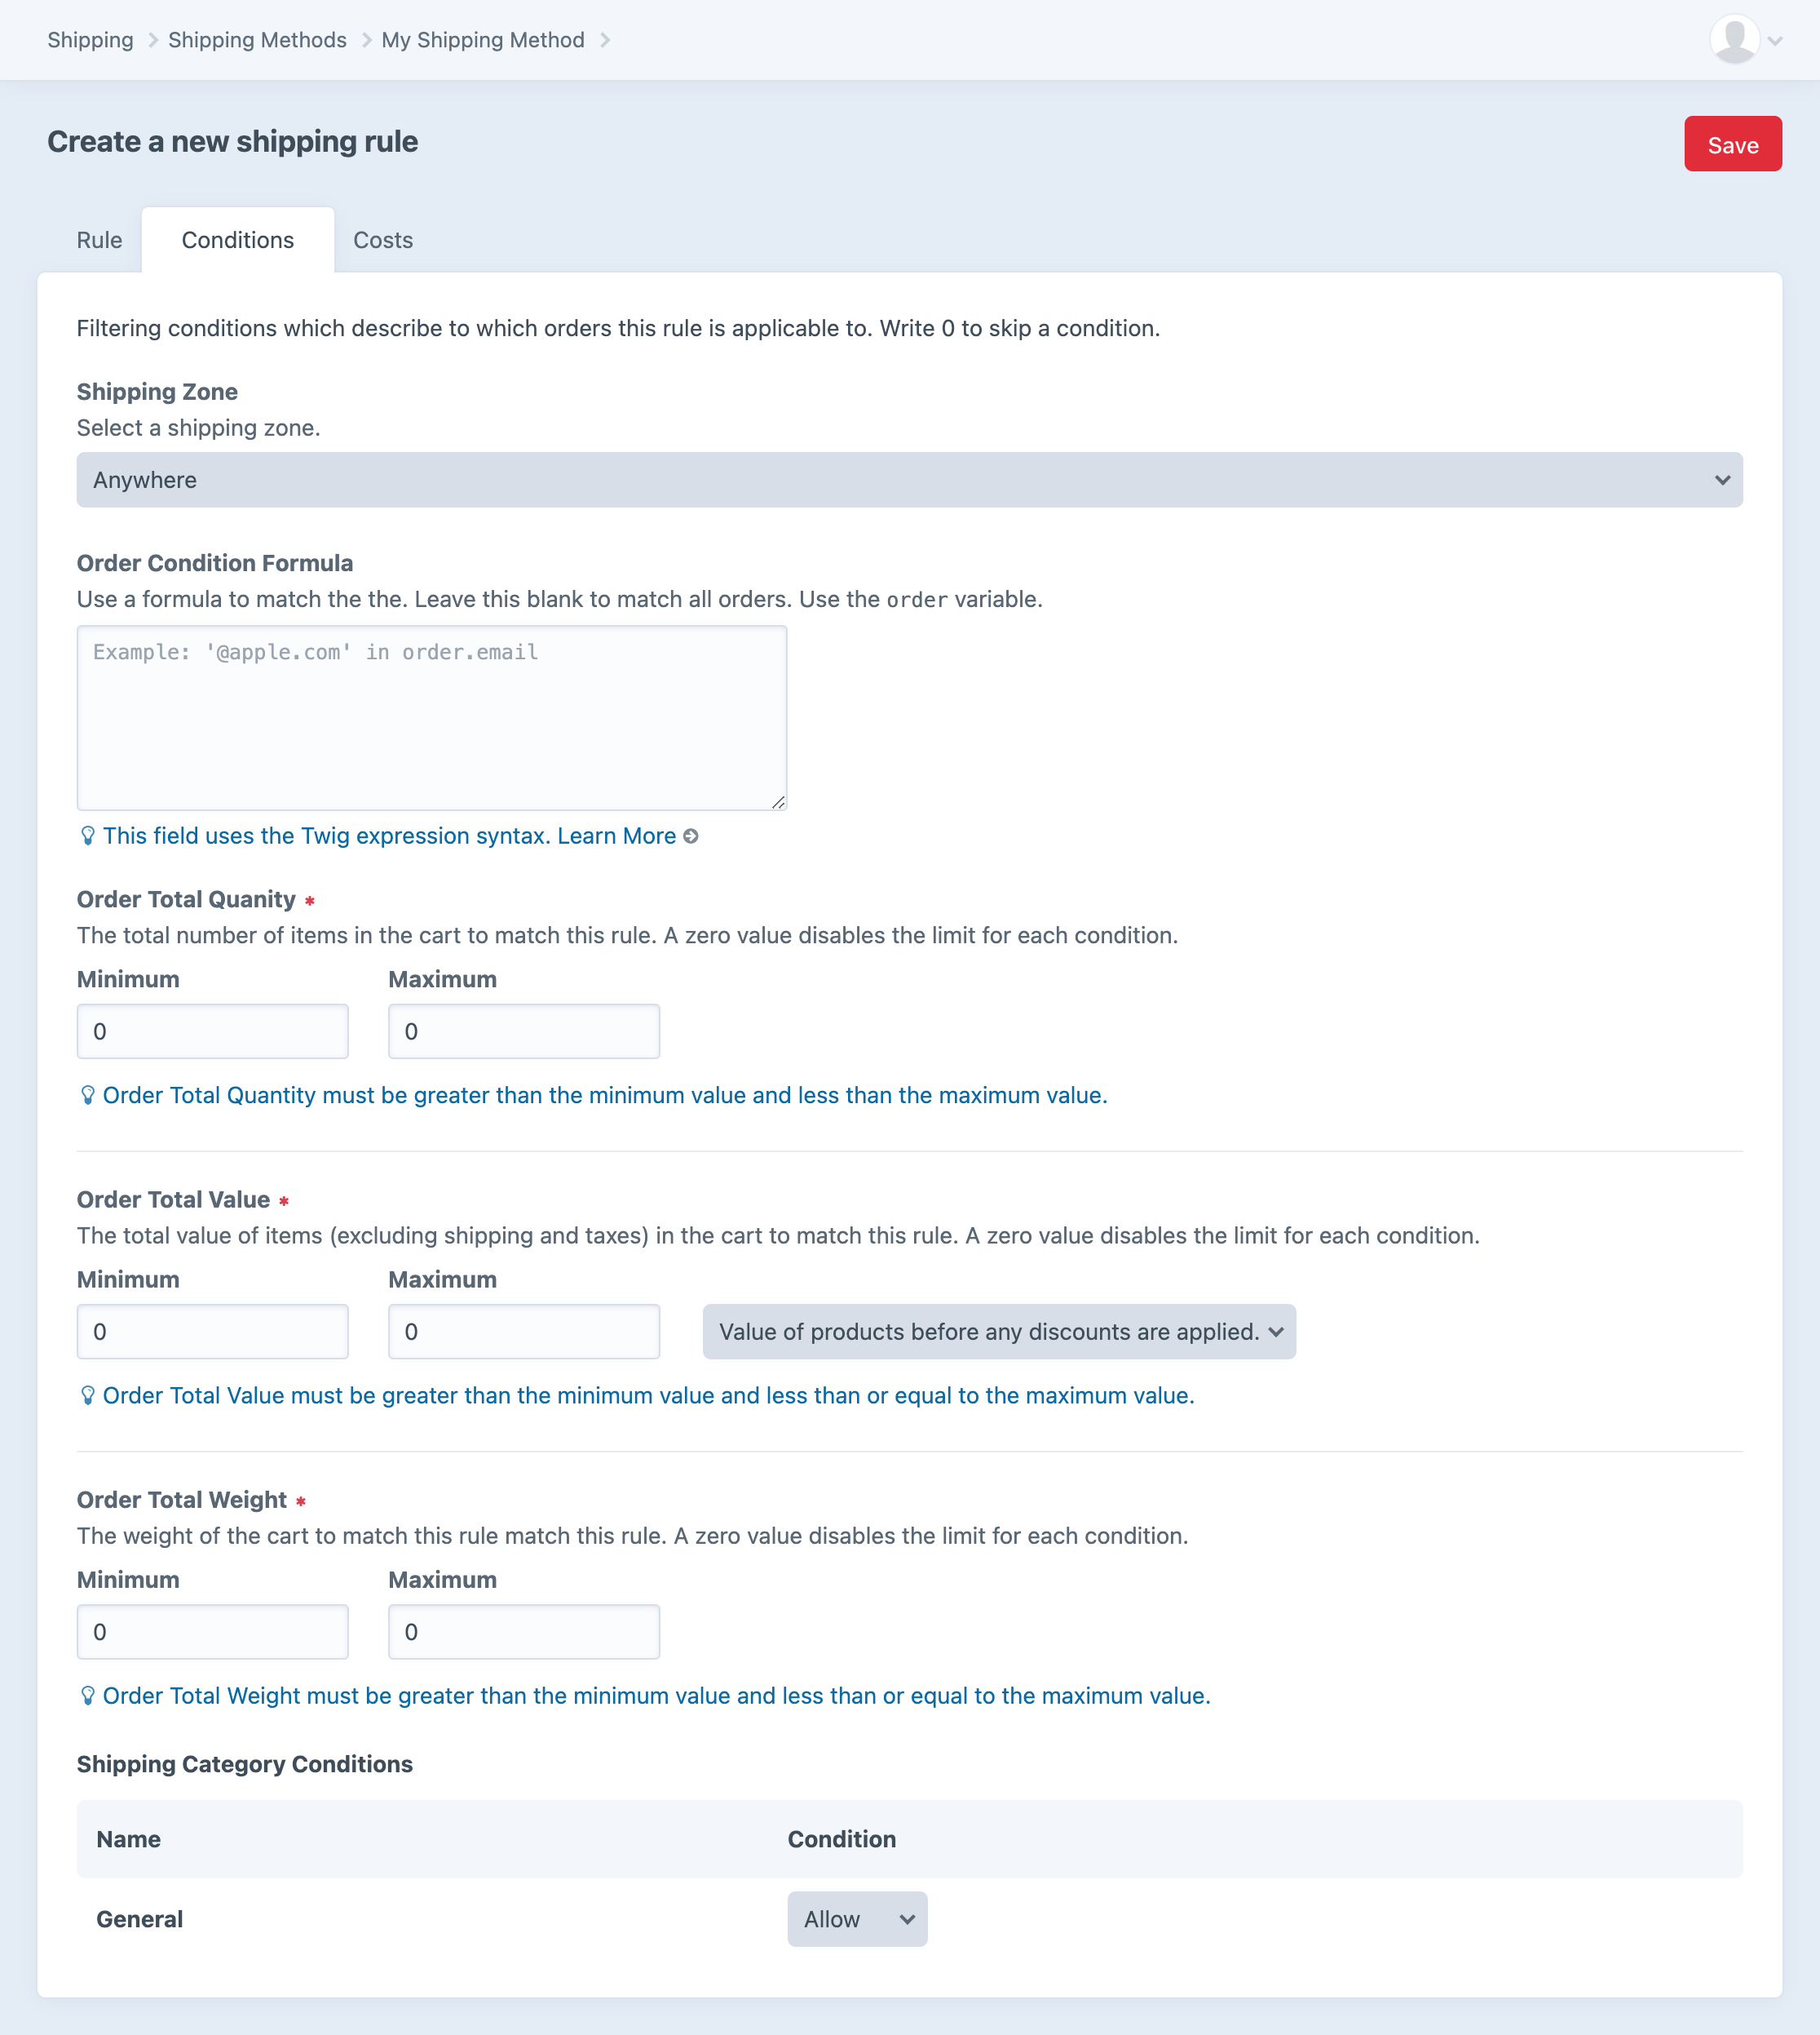Click the chevron after My Shipping Method breadcrumb

coord(605,40)
